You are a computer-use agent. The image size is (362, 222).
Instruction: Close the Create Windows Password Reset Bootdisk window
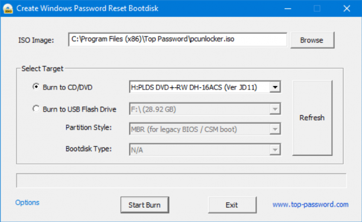point(346,8)
